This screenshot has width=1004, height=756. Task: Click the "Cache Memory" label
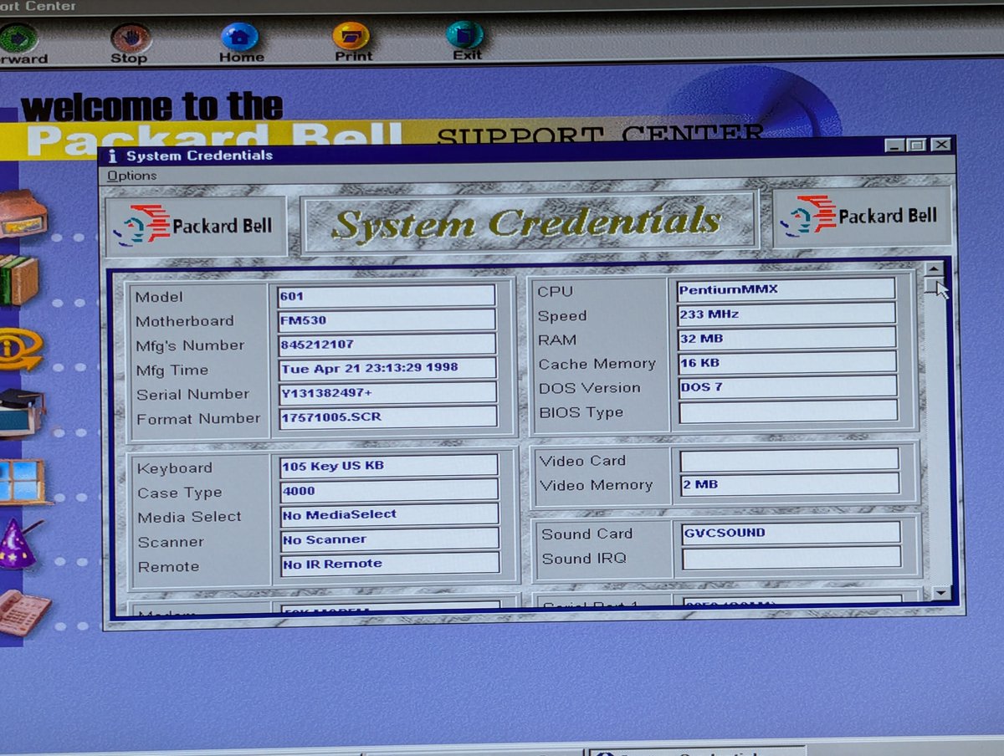point(597,364)
